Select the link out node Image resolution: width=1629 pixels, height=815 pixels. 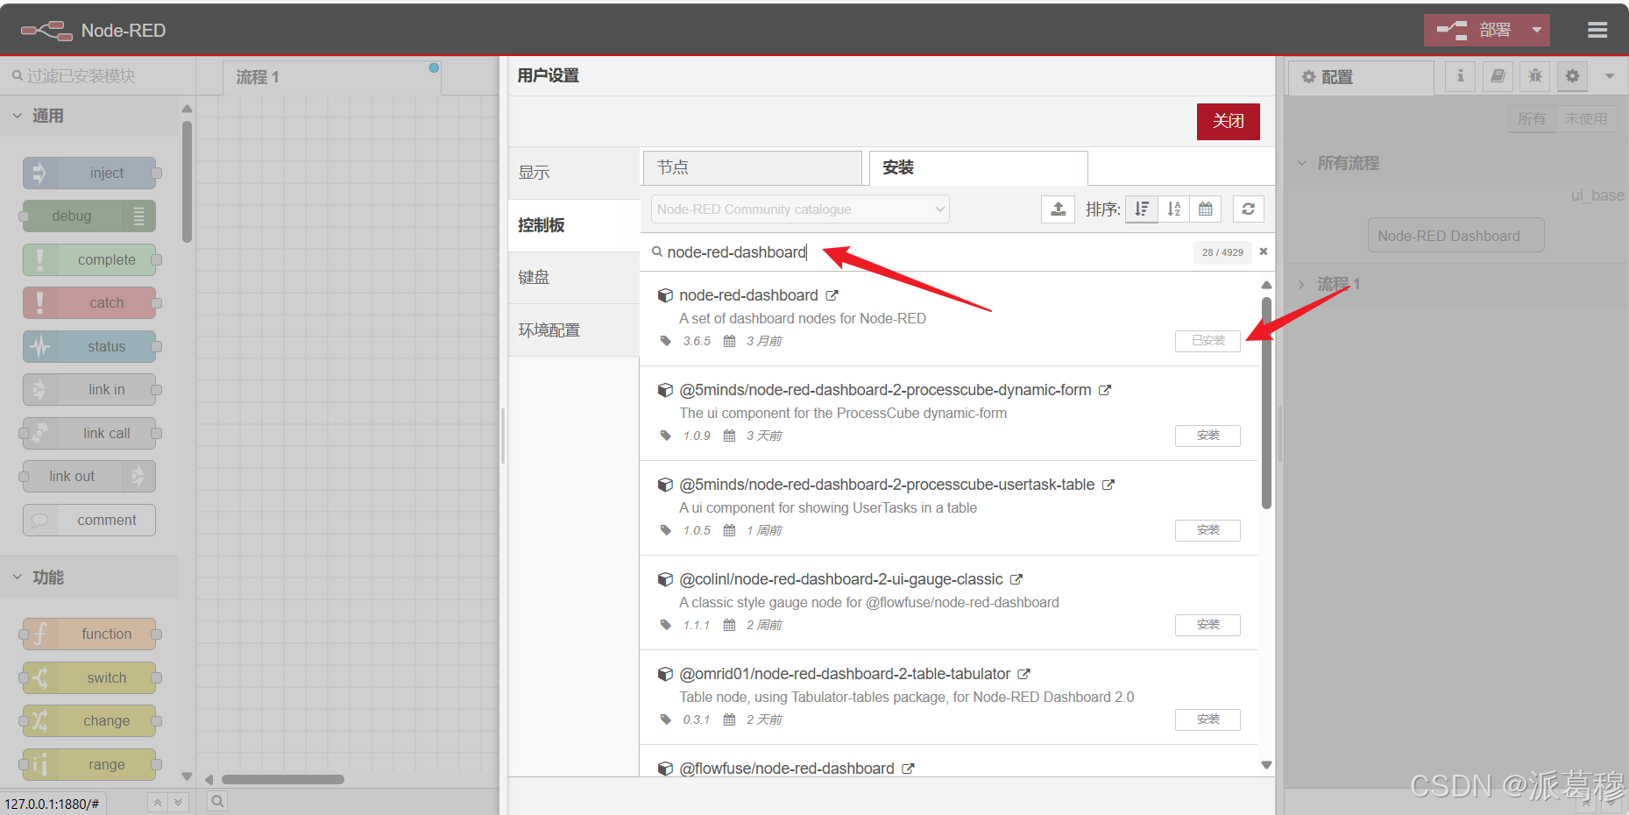point(89,477)
